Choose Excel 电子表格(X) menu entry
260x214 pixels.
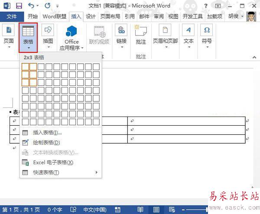(x=61, y=162)
